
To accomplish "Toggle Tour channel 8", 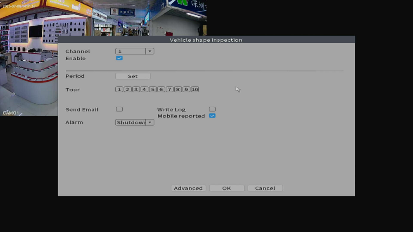I will [x=178, y=90].
